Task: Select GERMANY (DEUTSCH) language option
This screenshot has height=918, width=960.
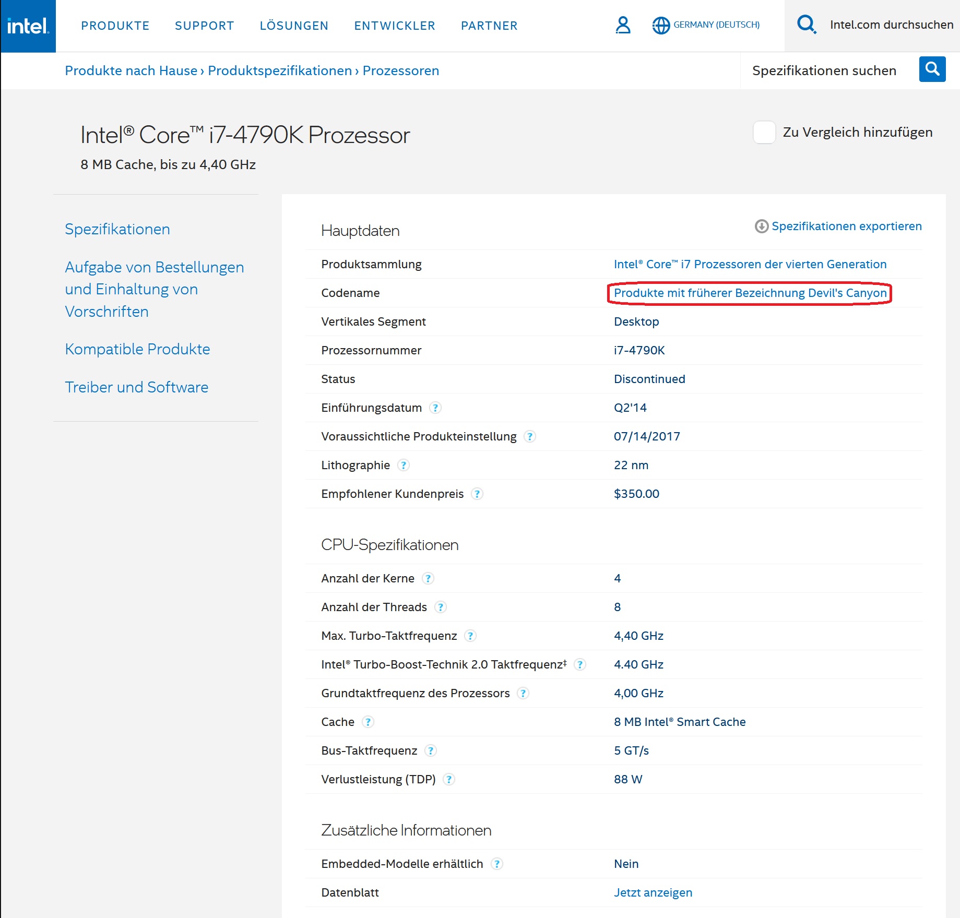Action: pos(716,25)
